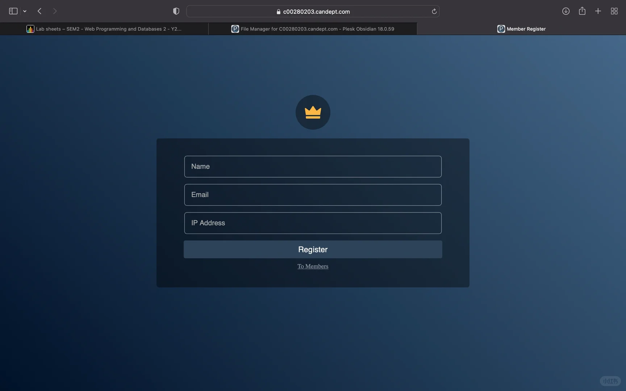The height and width of the screenshot is (391, 626).
Task: Click the address bar showing c00280203.candept.com
Action: coord(313,11)
